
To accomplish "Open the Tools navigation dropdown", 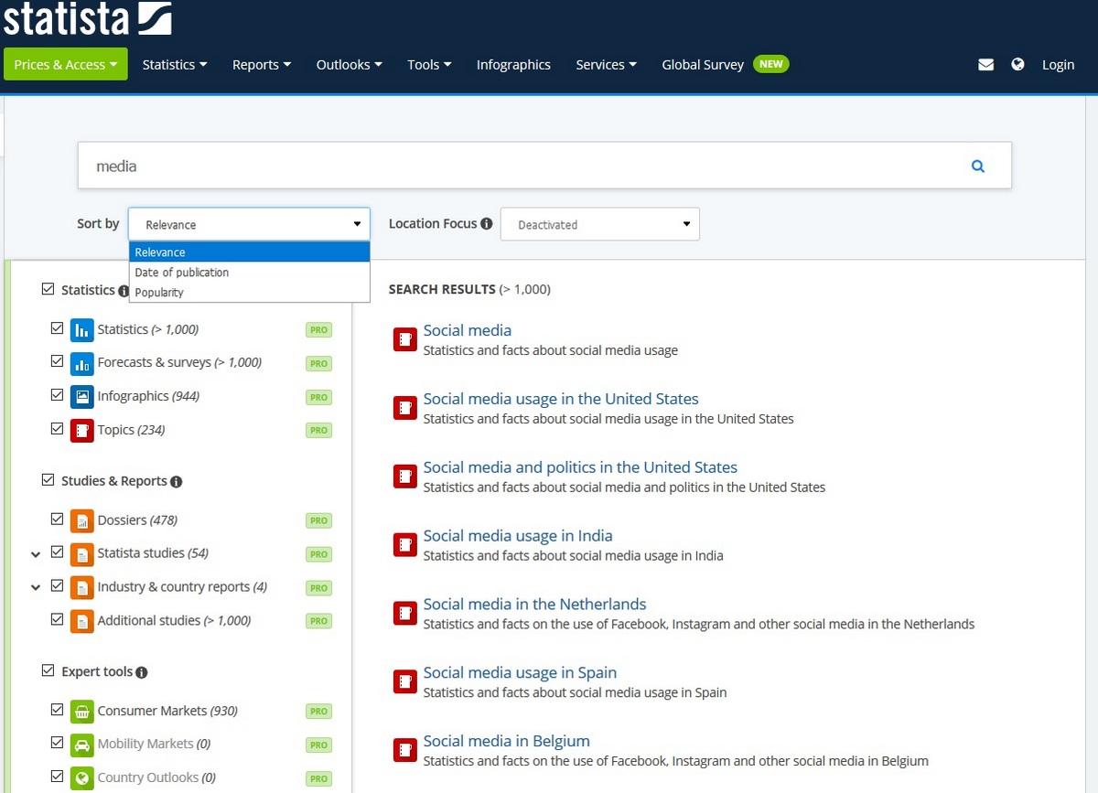I will click(430, 64).
